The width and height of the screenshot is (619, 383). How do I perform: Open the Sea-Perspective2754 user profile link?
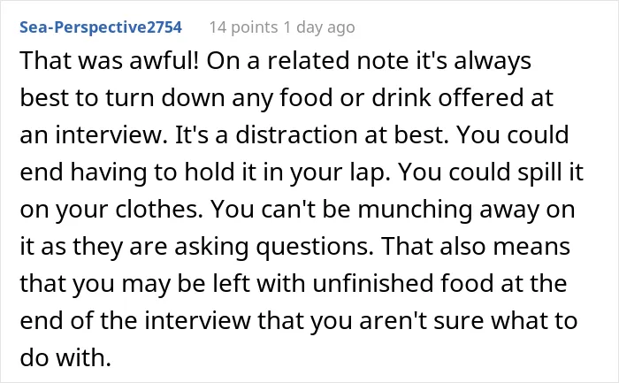click(101, 27)
